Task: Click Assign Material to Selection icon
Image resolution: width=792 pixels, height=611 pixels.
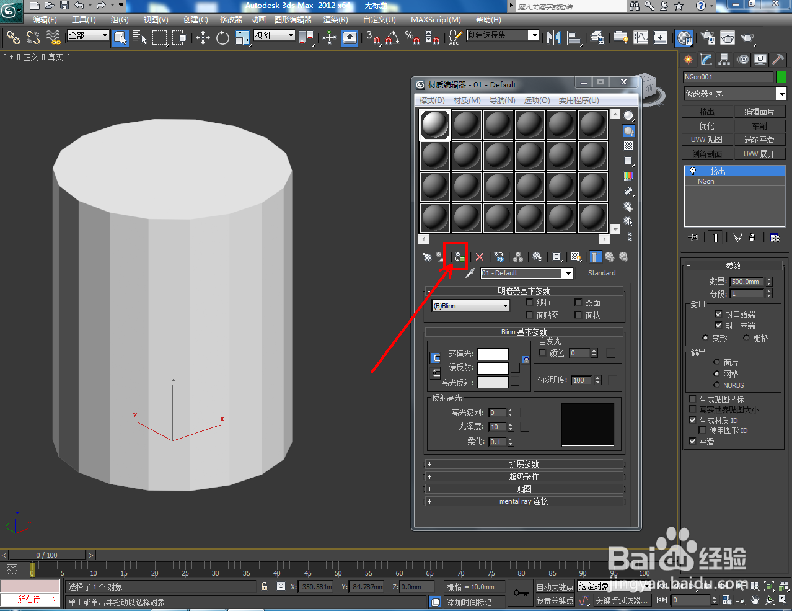Action: pyautogui.click(x=459, y=257)
